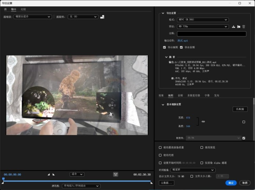Click the width value 976

[x=188, y=118]
